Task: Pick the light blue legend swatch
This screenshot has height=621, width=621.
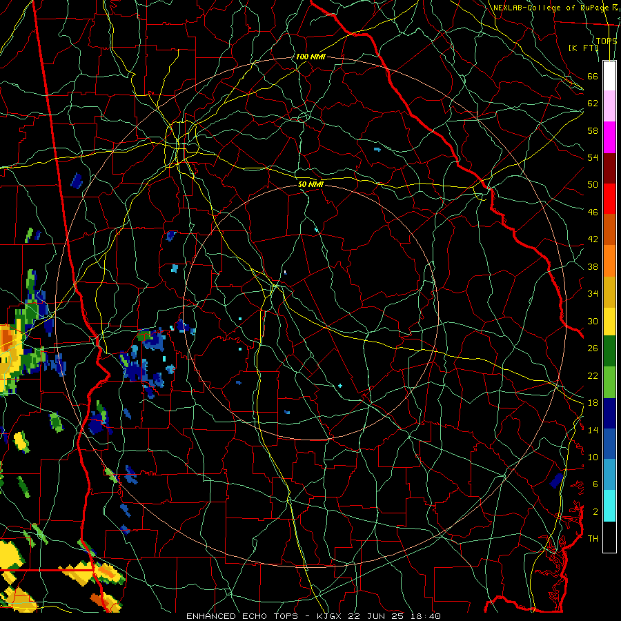Action: (x=609, y=475)
